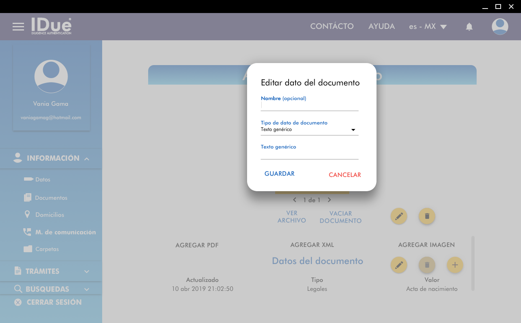The height and width of the screenshot is (323, 521).
Task: Click the notification bell icon
Action: (x=469, y=27)
